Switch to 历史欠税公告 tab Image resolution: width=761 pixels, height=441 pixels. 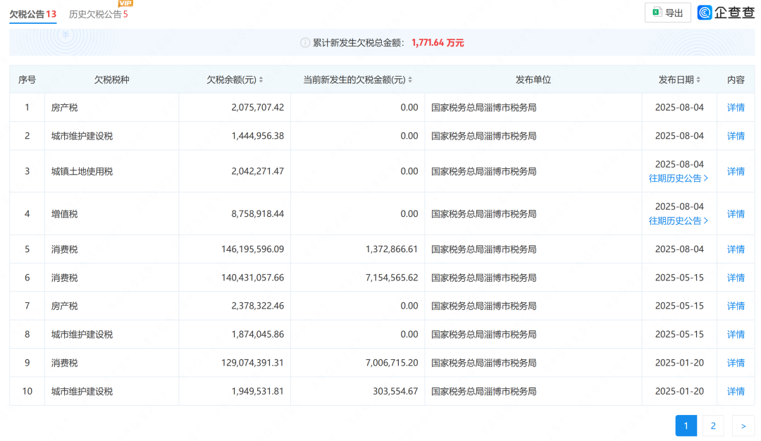pos(98,14)
